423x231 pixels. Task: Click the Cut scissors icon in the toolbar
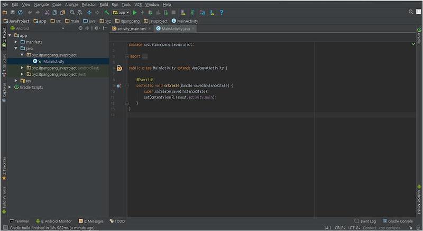(47, 12)
